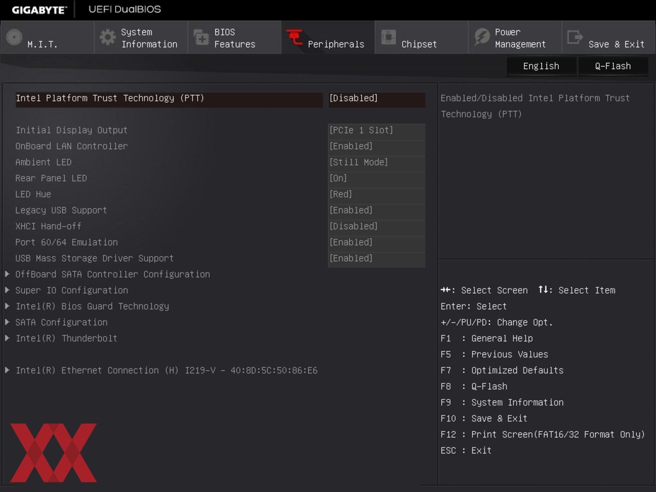
Task: Click the System Information gear icon
Action: [108, 37]
